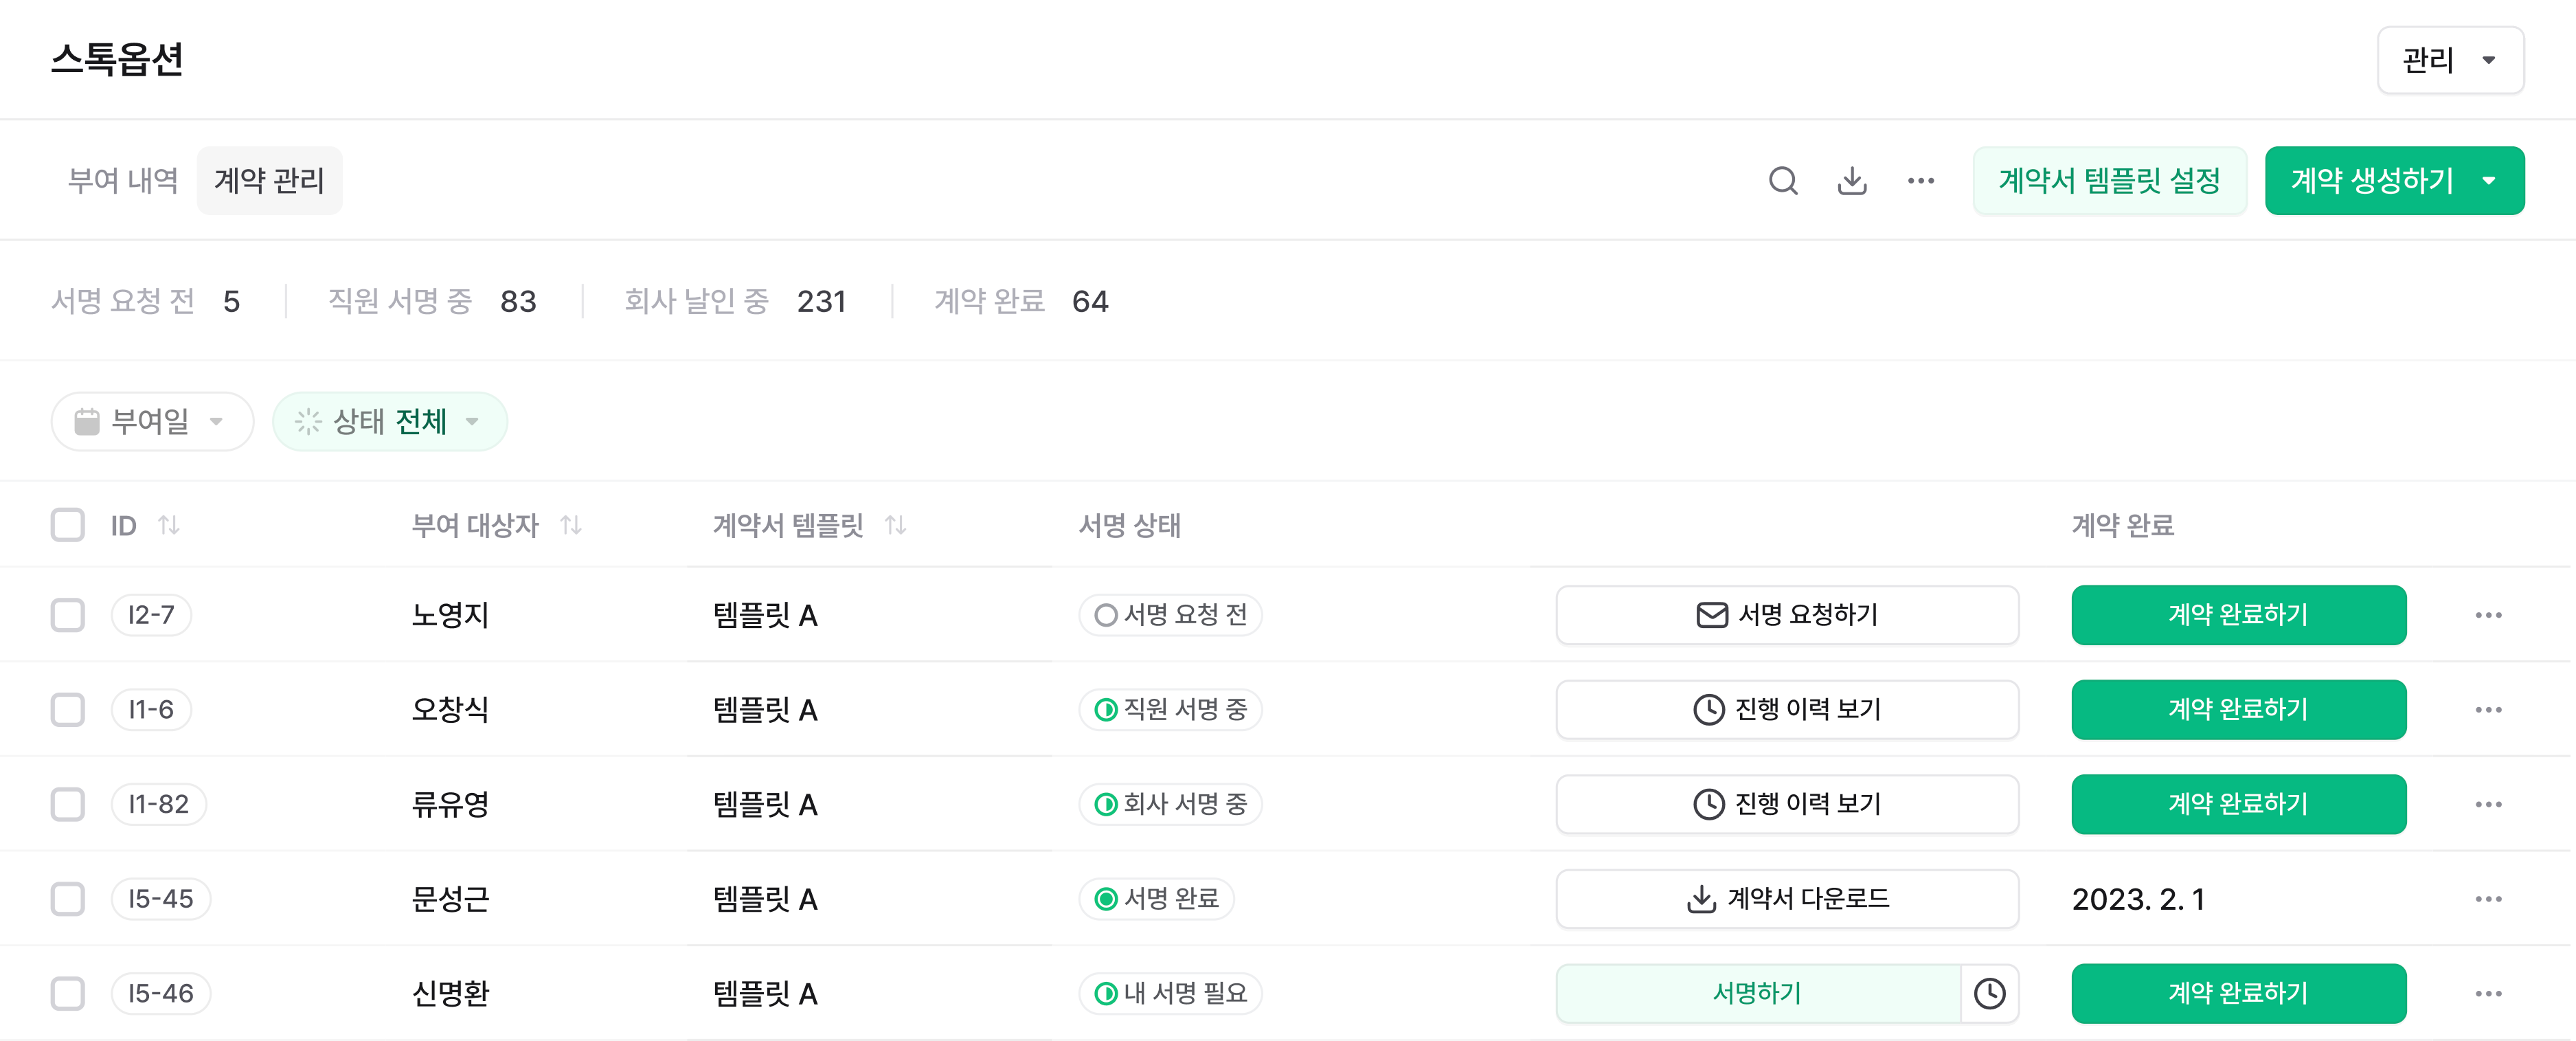Check the box for row I1-82
Viewport: 2576px width, 1041px height.
point(68,804)
